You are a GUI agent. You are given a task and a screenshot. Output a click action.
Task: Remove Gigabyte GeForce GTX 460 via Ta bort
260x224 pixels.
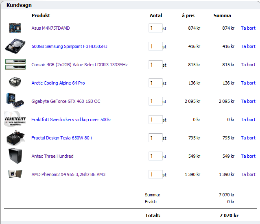(248, 101)
